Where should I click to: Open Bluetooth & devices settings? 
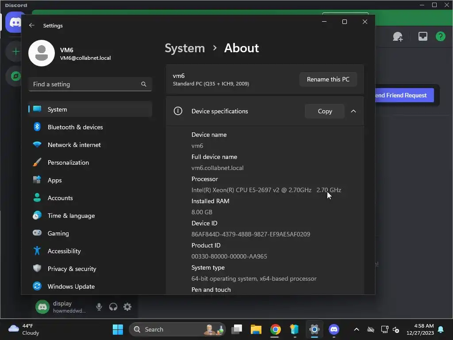[90, 127]
